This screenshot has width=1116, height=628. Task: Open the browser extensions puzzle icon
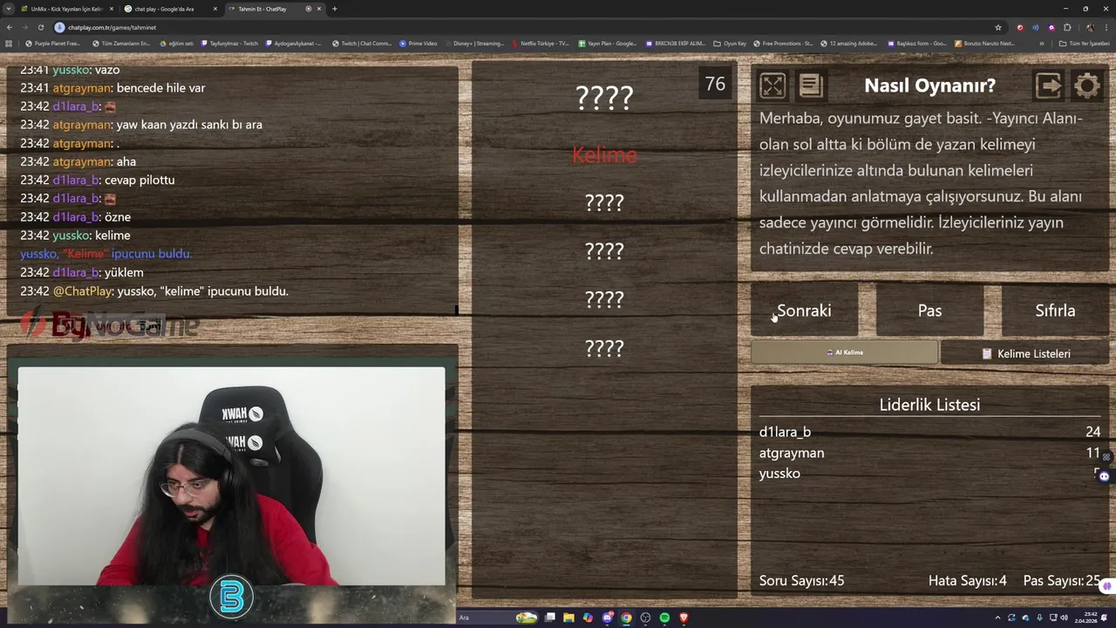[1067, 27]
